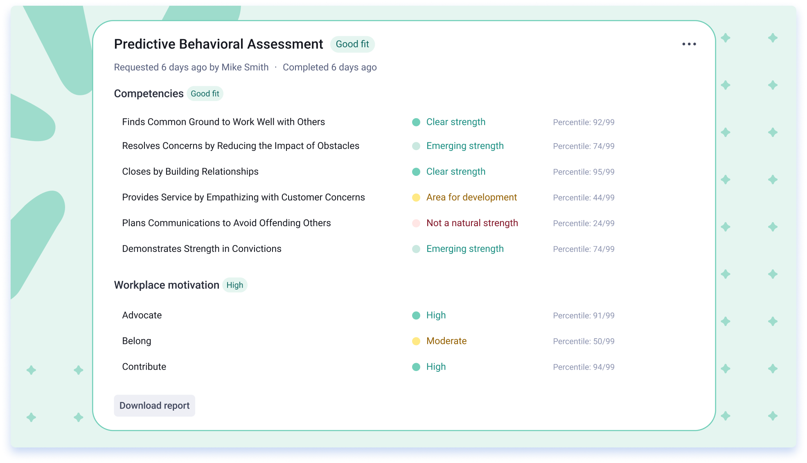Click the Advocate motivation row label
The height and width of the screenshot is (463, 807).
coord(142,315)
